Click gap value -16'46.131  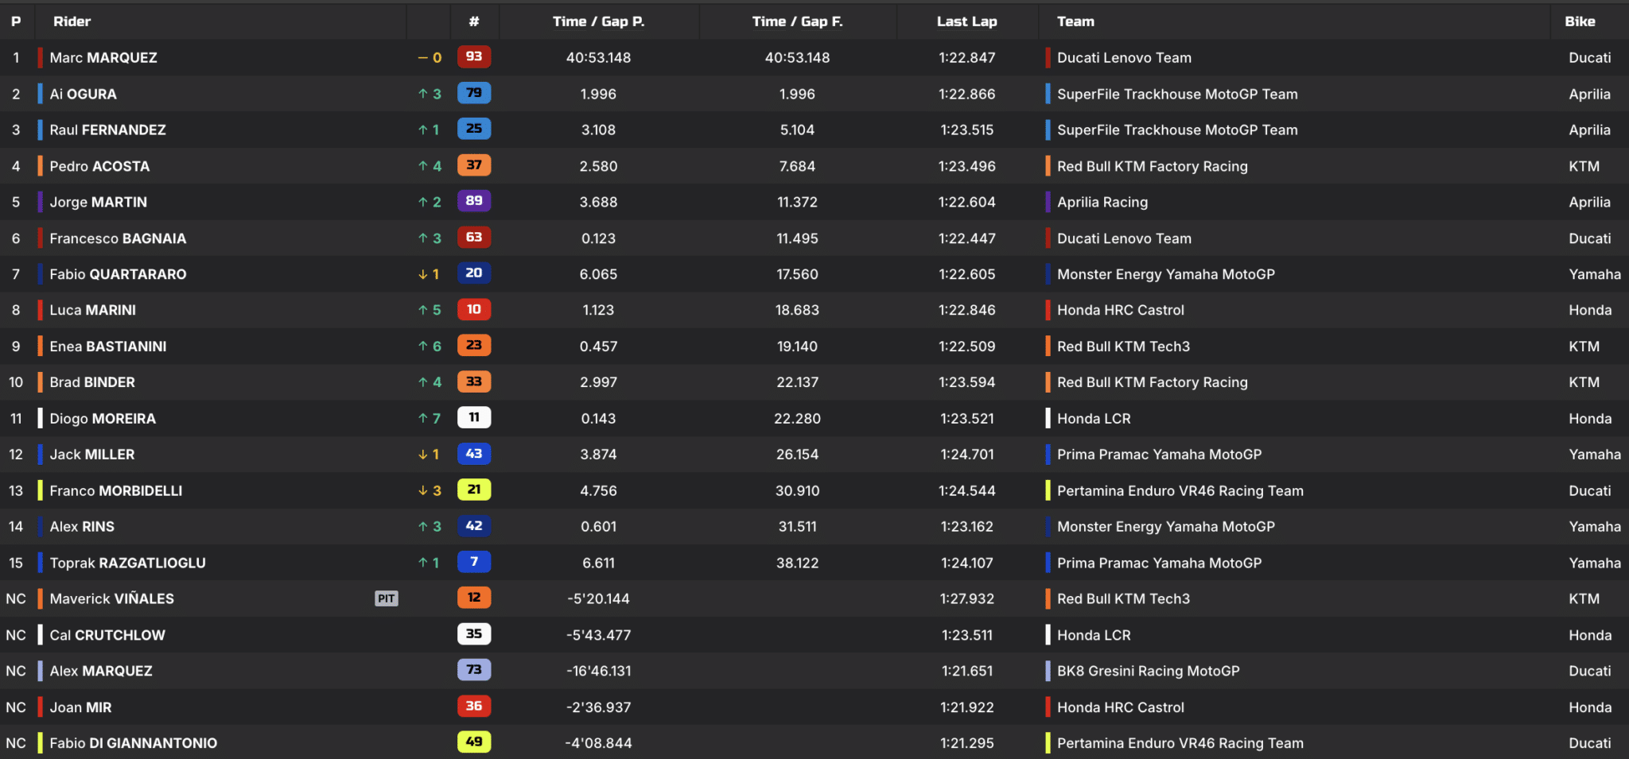[x=598, y=671]
